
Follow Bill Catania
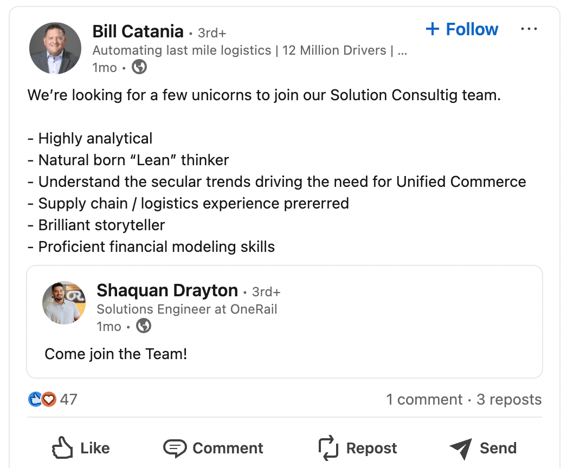point(462,29)
